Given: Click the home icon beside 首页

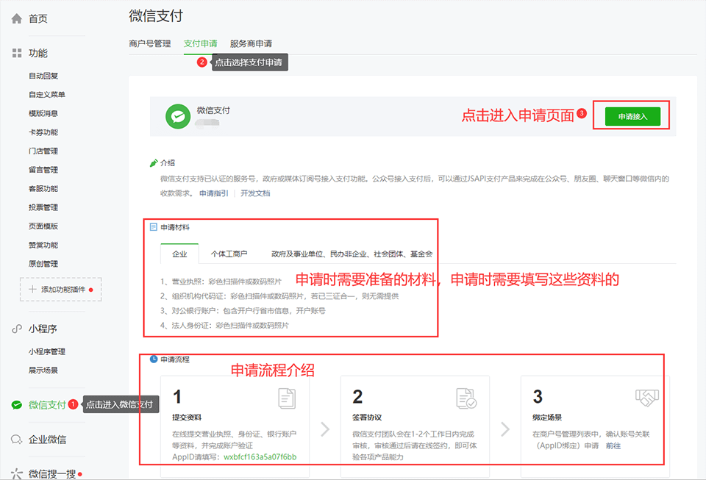Looking at the screenshot, I should [x=17, y=18].
